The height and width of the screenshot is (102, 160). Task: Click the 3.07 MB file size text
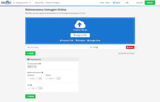[93, 47]
